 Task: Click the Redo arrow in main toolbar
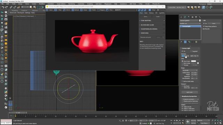(x=7, y=7)
